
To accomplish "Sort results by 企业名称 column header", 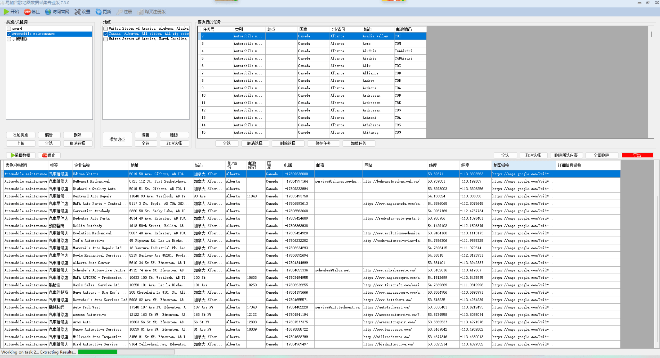I will tap(101, 165).
